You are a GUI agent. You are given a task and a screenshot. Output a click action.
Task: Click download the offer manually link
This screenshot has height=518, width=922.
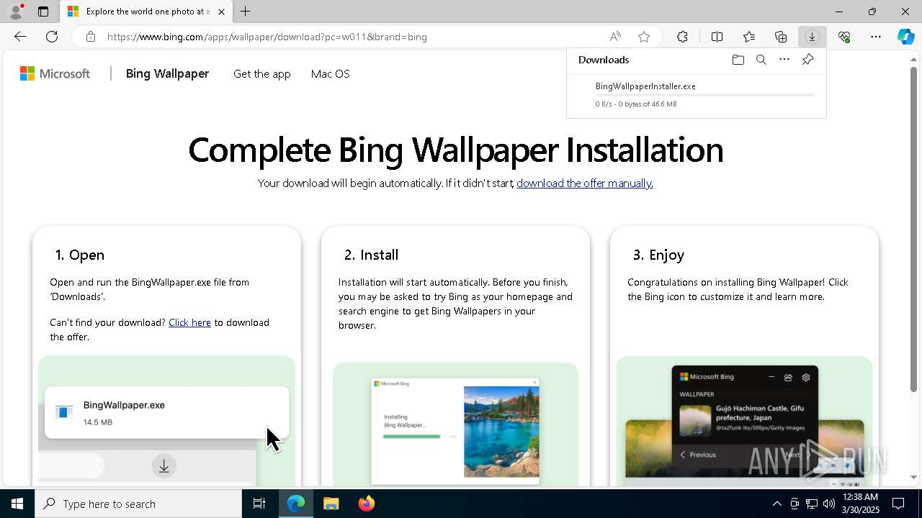585,183
